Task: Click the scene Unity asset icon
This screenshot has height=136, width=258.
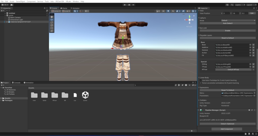Action: click(85, 95)
